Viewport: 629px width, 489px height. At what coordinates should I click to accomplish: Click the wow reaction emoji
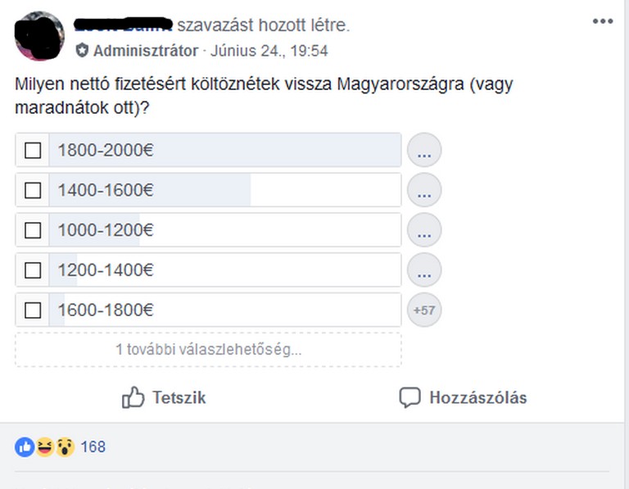pos(65,446)
